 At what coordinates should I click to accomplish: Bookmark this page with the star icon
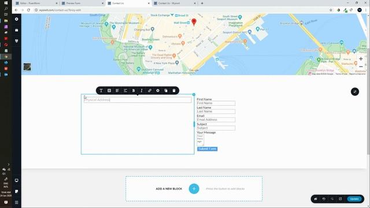click(331, 10)
